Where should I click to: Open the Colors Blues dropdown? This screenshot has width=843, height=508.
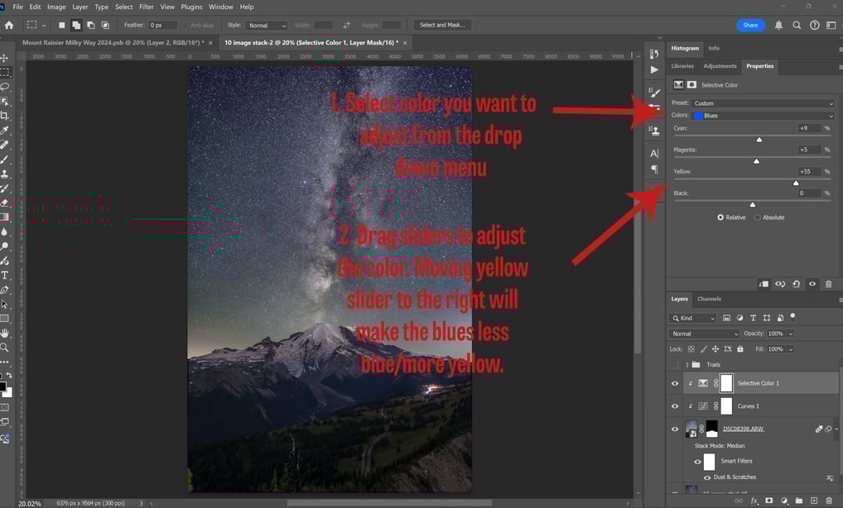[x=764, y=116]
